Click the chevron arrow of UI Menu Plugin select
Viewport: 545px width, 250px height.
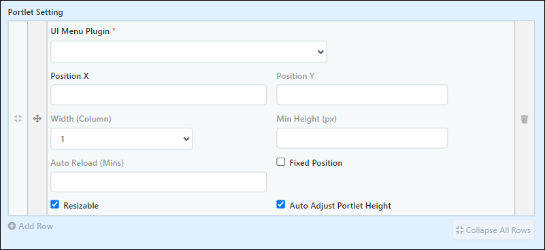coord(320,52)
